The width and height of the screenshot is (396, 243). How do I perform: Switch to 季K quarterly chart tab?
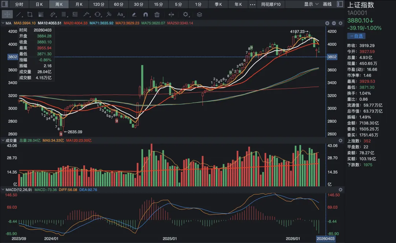point(218,4)
